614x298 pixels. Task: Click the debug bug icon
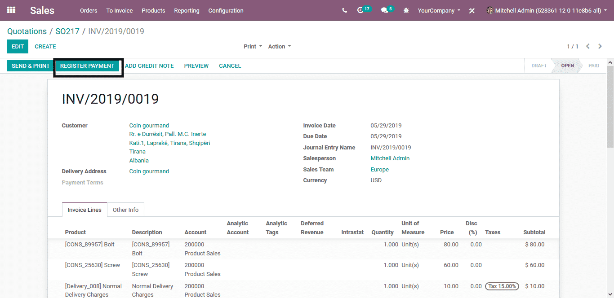(406, 10)
